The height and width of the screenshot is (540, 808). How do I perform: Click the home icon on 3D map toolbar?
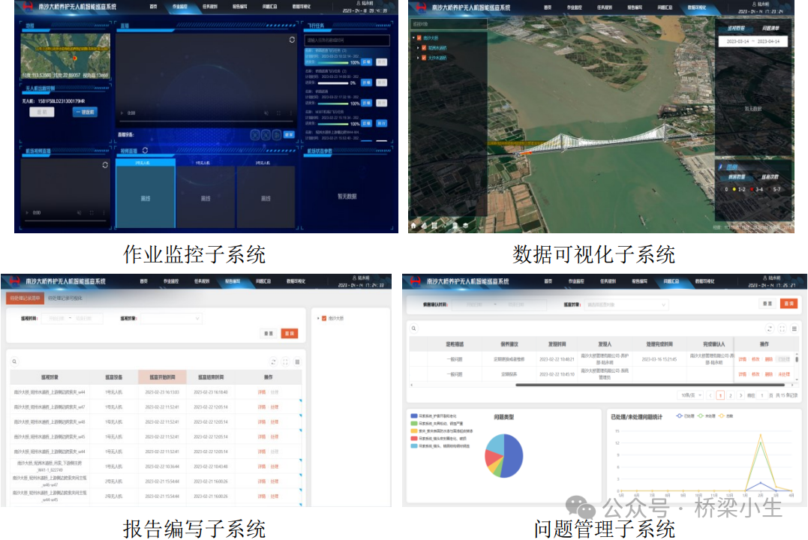tap(413, 226)
